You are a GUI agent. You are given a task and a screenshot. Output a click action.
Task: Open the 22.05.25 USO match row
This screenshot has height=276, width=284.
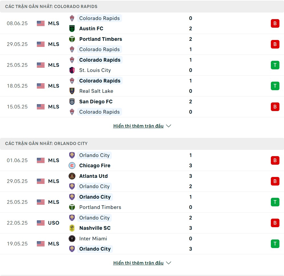[142, 223]
